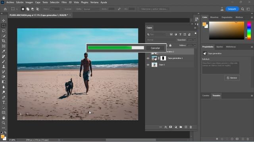Swap foreground and background colors

(5, 133)
